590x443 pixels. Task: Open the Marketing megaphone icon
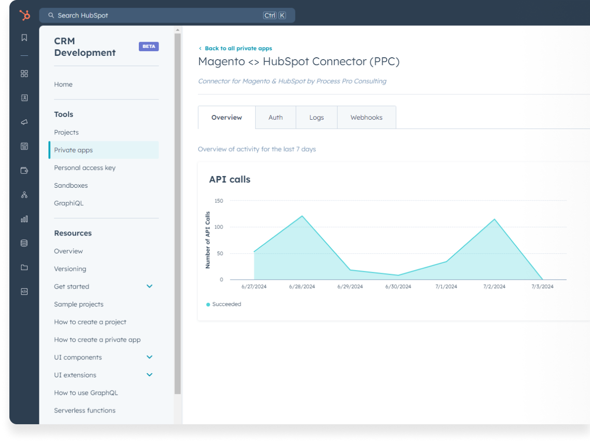(24, 122)
